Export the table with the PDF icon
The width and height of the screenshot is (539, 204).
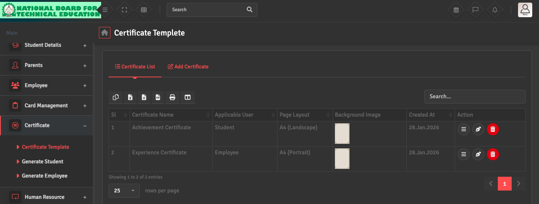point(158,98)
